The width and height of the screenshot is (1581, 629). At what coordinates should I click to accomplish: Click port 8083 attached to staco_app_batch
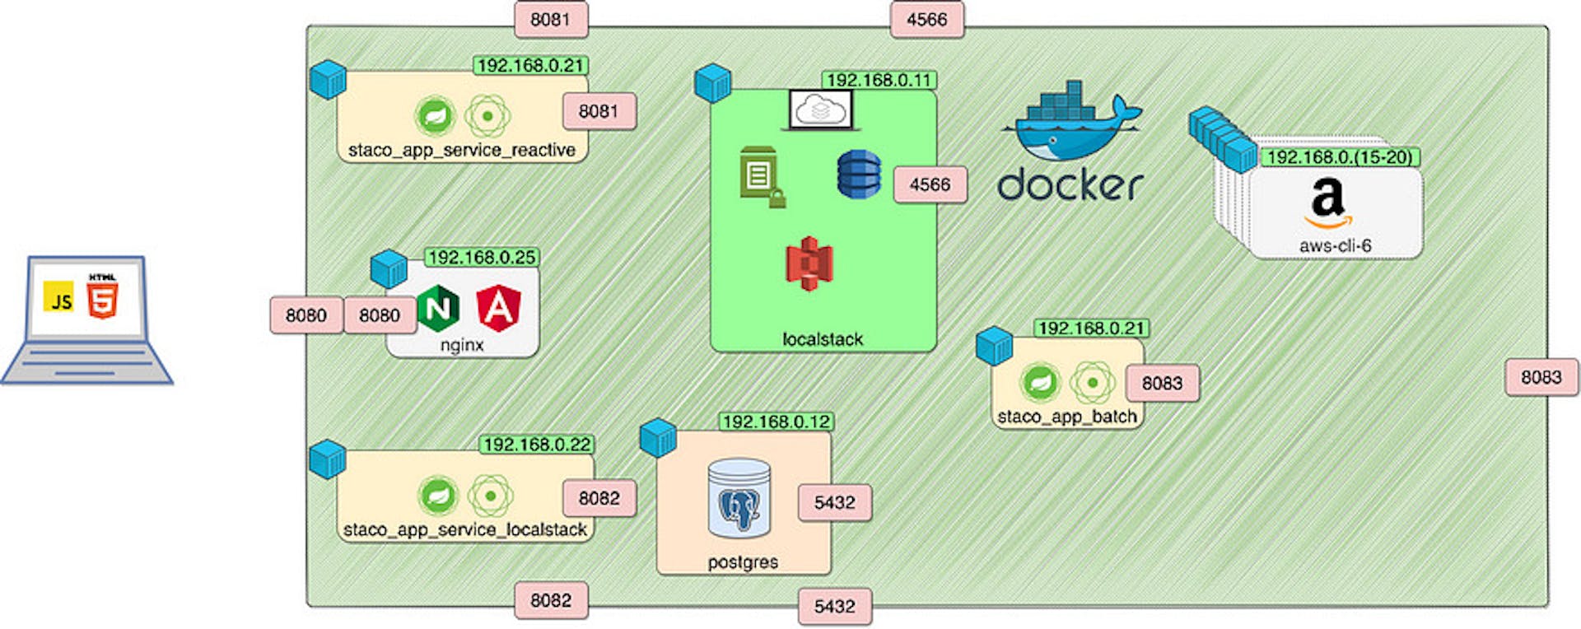[1163, 383]
